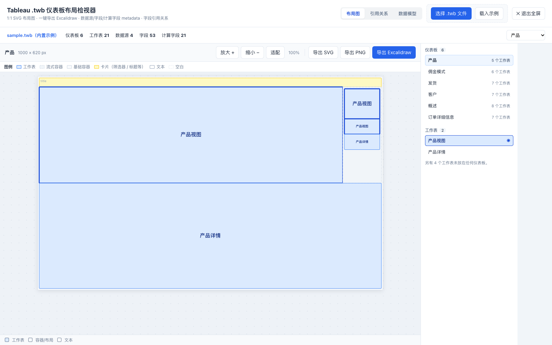Export layout with 导出 PNG
Screen dimensions: 552x345
[355, 52]
